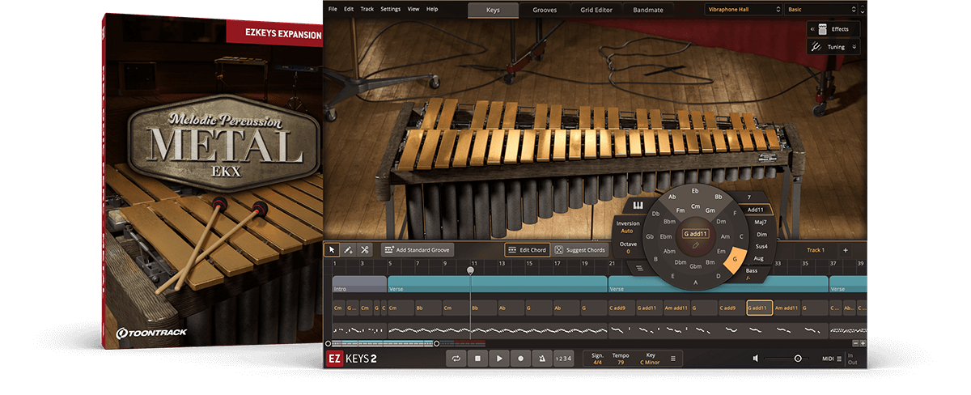
Task: Switch to the Grooves tab
Action: (545, 10)
